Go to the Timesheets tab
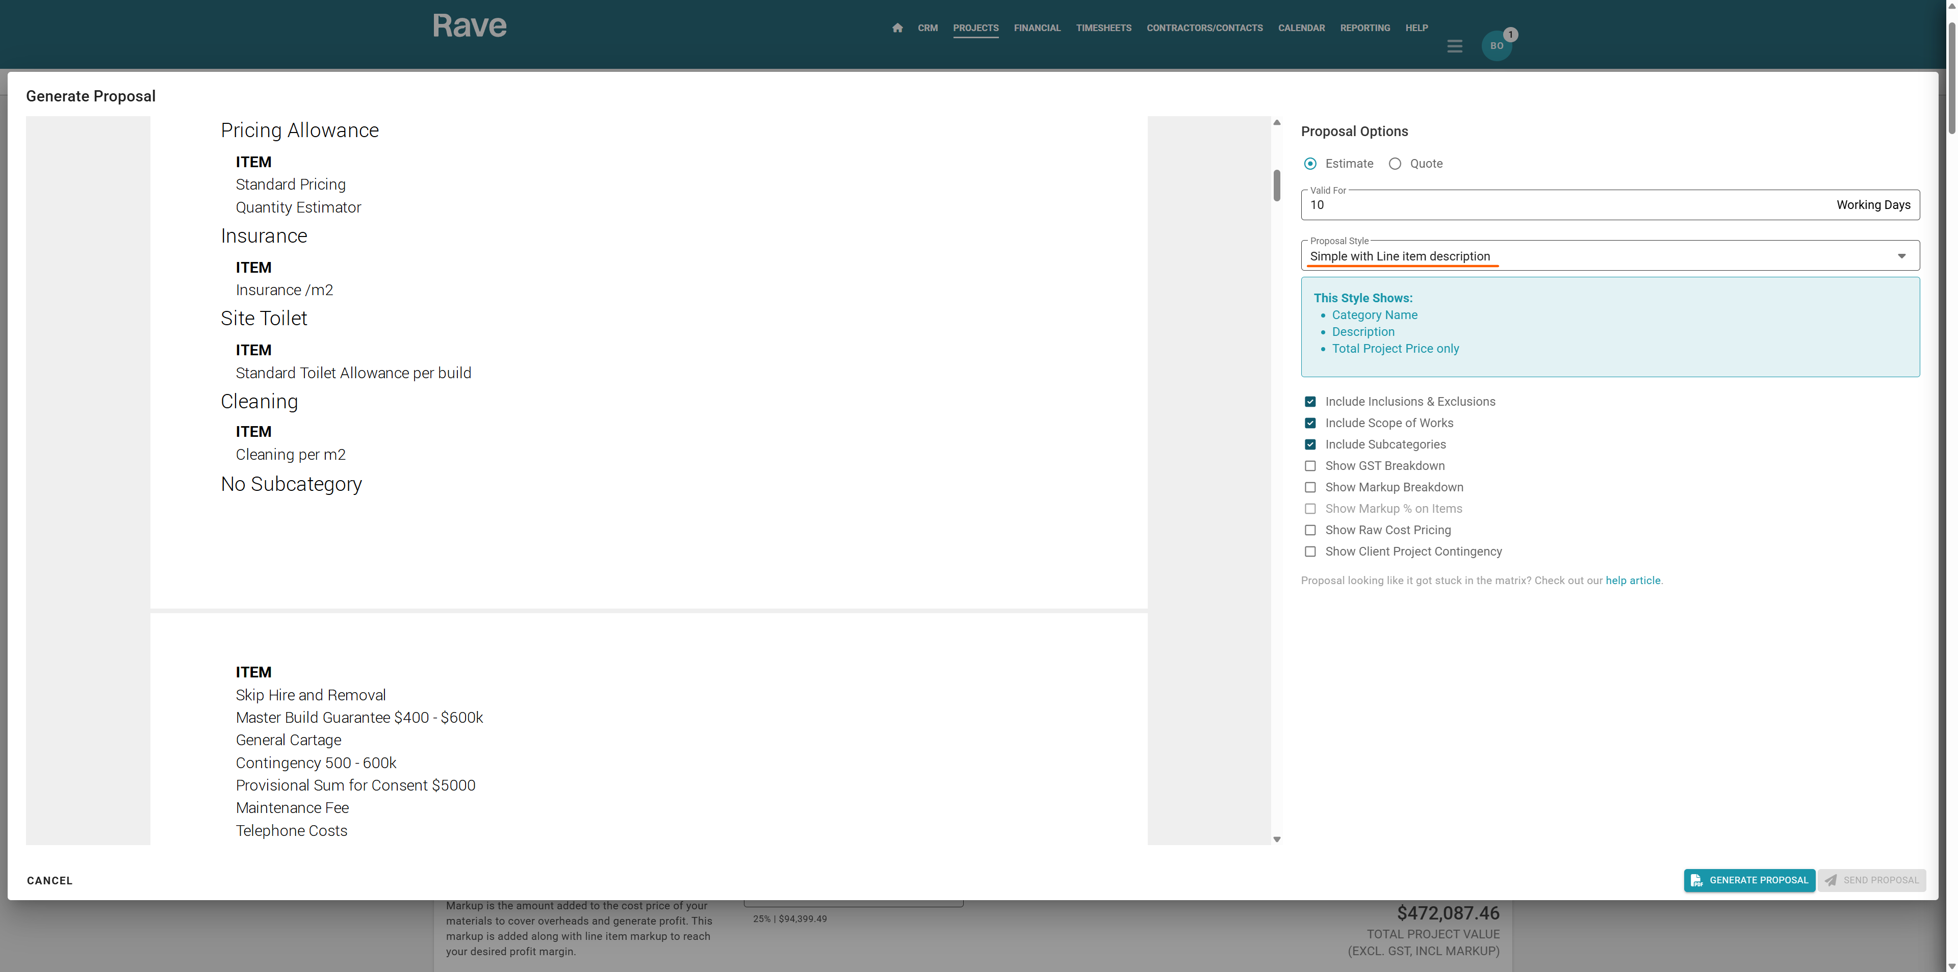Screen dimensions: 1958x972 [1103, 28]
